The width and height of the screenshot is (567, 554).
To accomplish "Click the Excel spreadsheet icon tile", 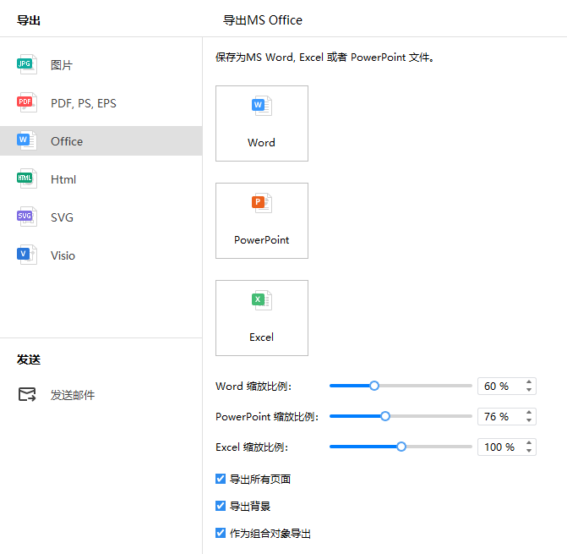I will pyautogui.click(x=262, y=318).
